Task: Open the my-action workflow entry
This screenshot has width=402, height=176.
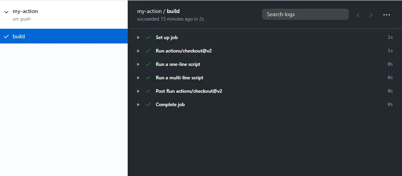Action: tap(25, 11)
